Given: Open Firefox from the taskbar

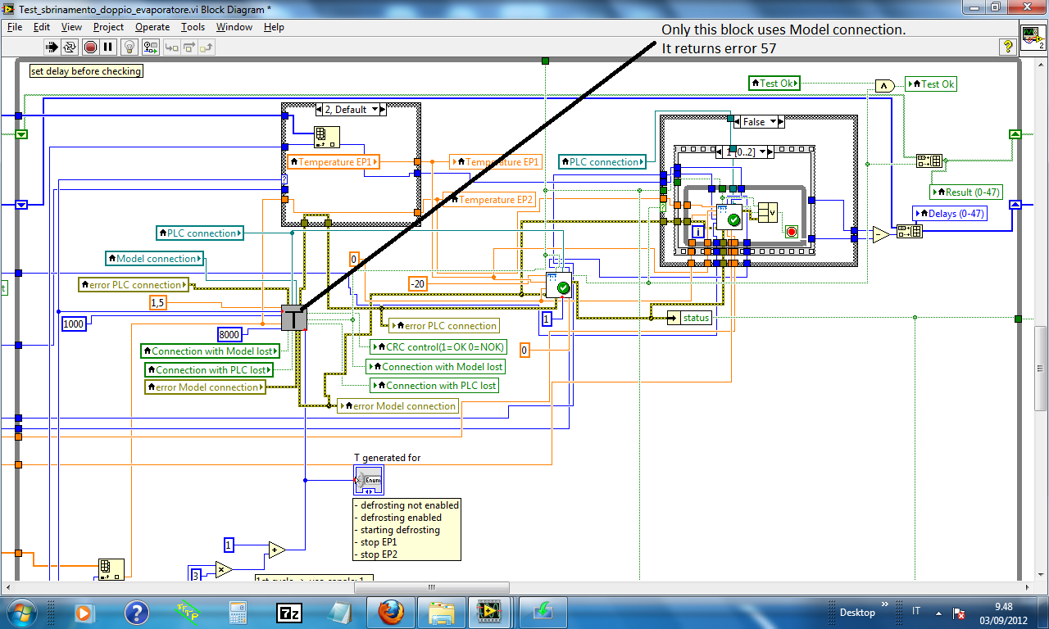Looking at the screenshot, I should (x=390, y=612).
